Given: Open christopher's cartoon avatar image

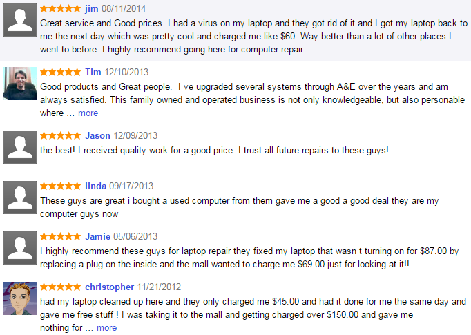Looking at the screenshot, I should click(x=20, y=298).
